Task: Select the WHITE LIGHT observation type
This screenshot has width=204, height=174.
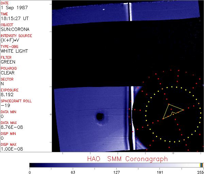Action: (14, 51)
